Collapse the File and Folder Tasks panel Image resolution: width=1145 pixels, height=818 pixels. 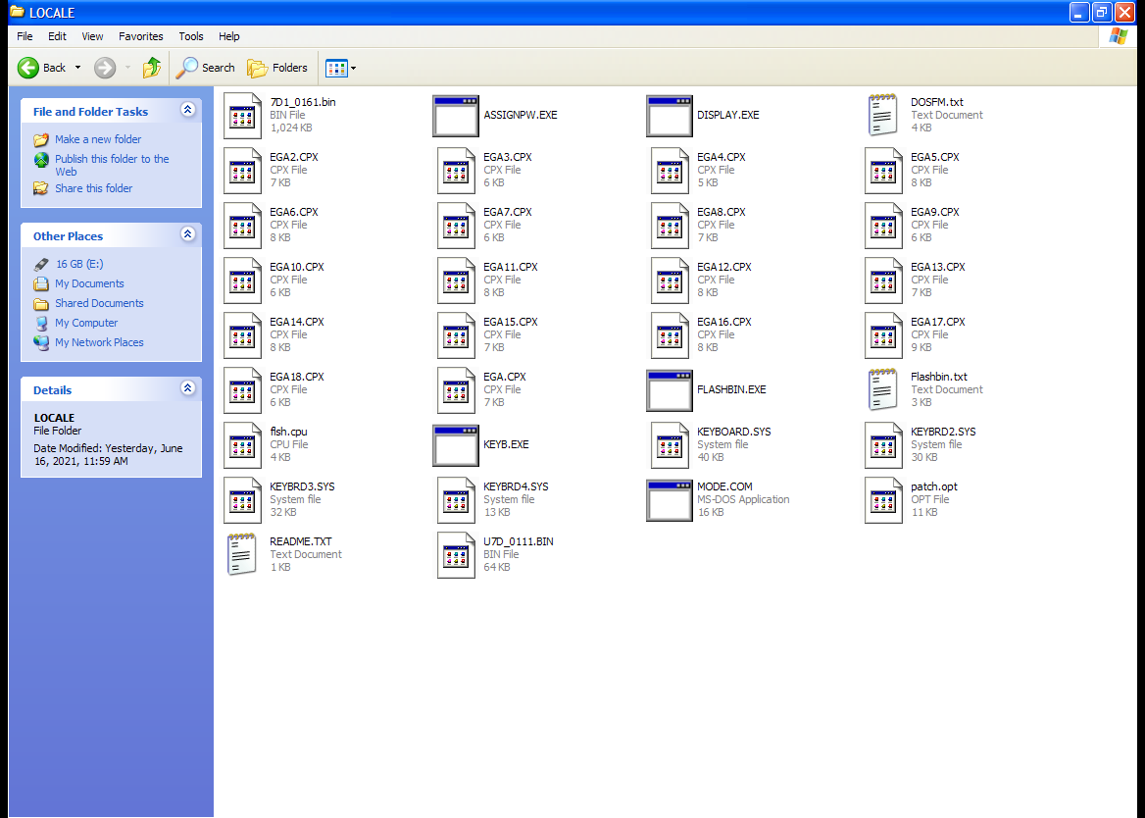pyautogui.click(x=187, y=110)
